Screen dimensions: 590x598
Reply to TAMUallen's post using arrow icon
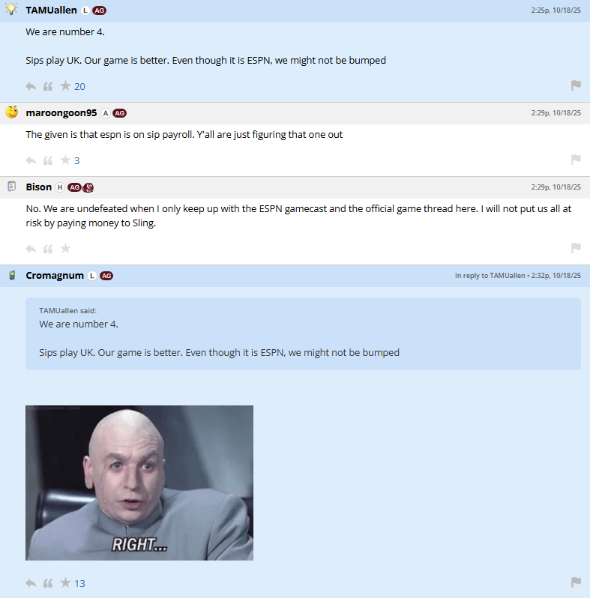(x=31, y=87)
